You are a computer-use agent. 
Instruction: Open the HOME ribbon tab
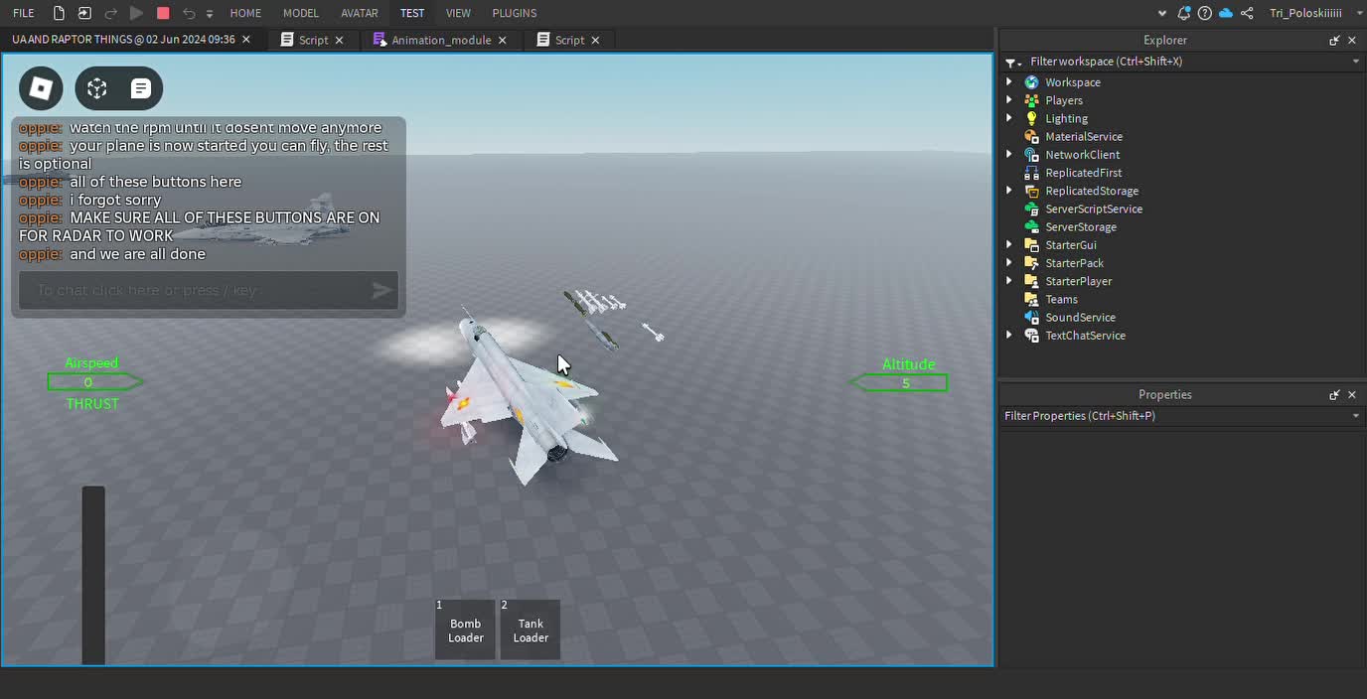click(245, 13)
